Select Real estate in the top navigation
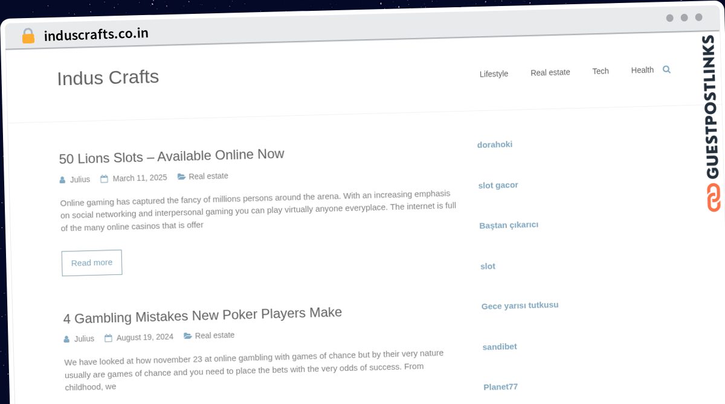The height and width of the screenshot is (404, 725). (x=550, y=72)
